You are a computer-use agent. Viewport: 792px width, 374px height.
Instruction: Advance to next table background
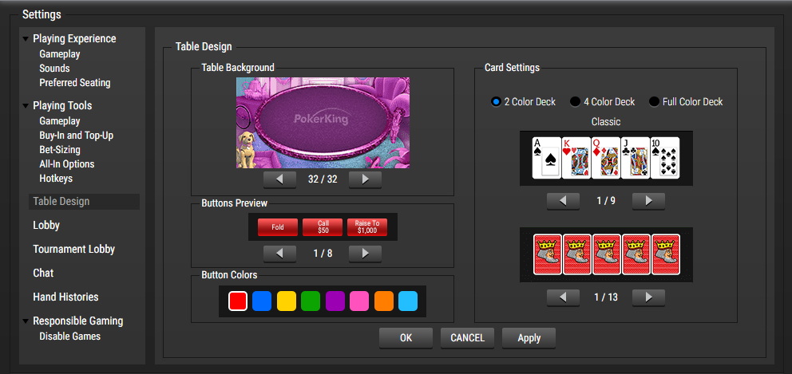365,179
